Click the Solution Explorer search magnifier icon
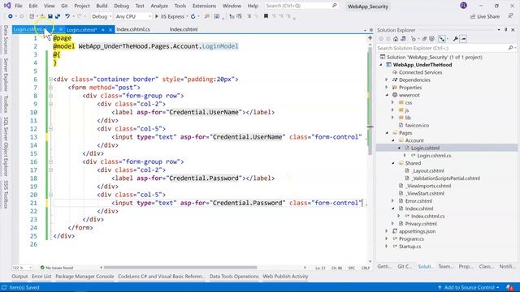Viewport: 520px width, 292px height. [x=511, y=48]
